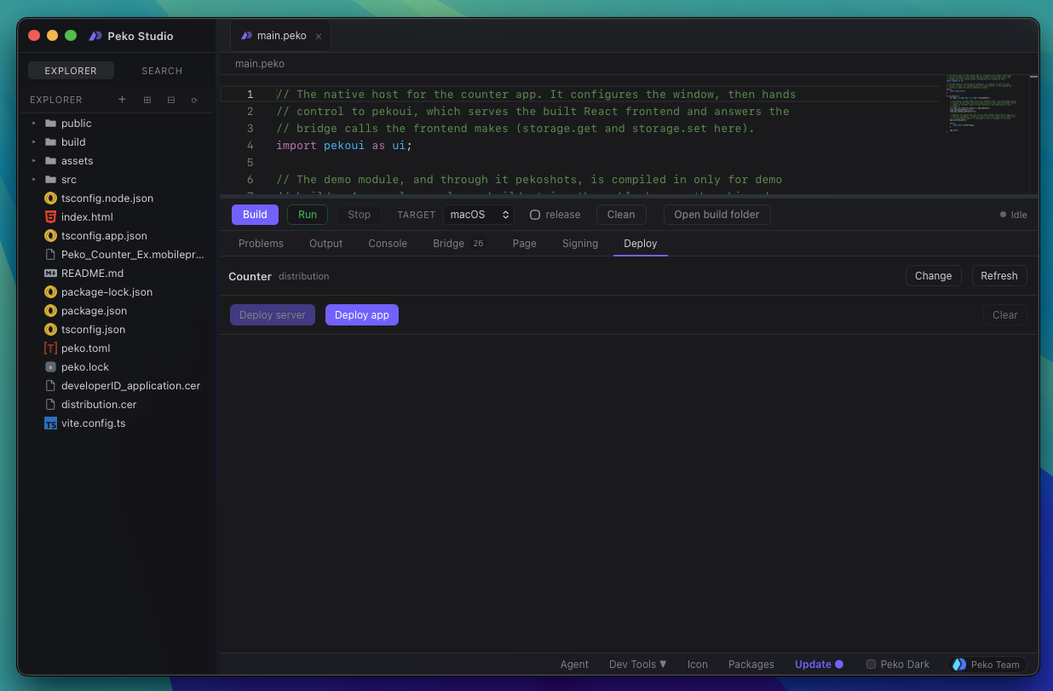Click the build folder icon

50,142
